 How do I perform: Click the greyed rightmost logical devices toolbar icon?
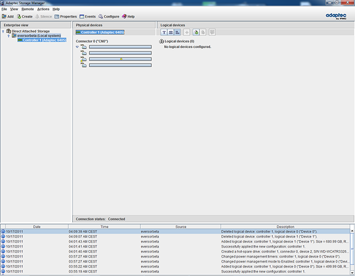212,32
